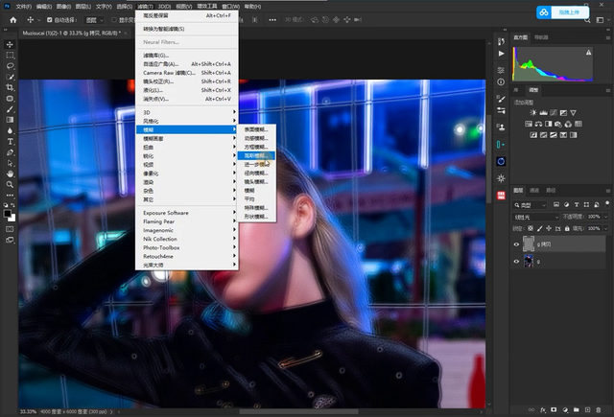The image size is (614, 417).
Task: Toggle visibility of the bottom 'g' layer
Action: tap(516, 262)
